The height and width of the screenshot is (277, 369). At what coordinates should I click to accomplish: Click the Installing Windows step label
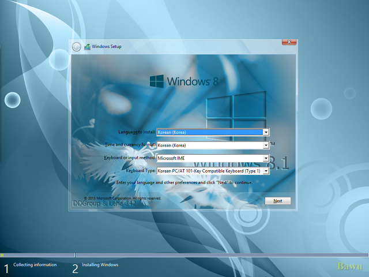(x=100, y=265)
